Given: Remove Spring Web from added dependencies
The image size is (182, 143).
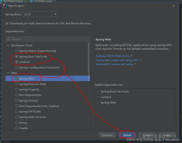Looking at the screenshot, I should pyautogui.click(x=98, y=102).
